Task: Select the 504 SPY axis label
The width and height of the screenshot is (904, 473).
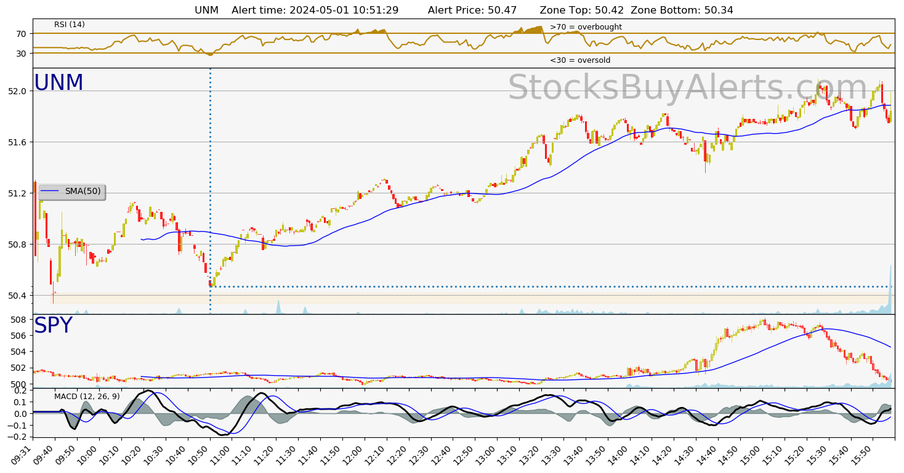Action: [x=19, y=352]
